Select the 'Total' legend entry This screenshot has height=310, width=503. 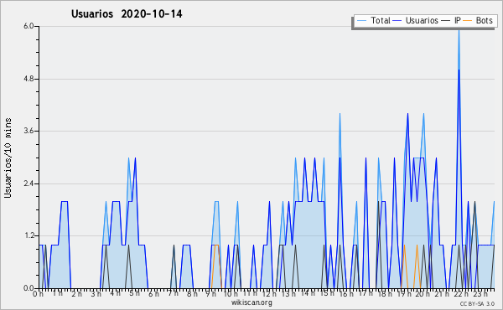[x=374, y=20]
